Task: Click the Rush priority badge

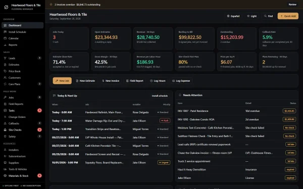Action: pos(165,121)
